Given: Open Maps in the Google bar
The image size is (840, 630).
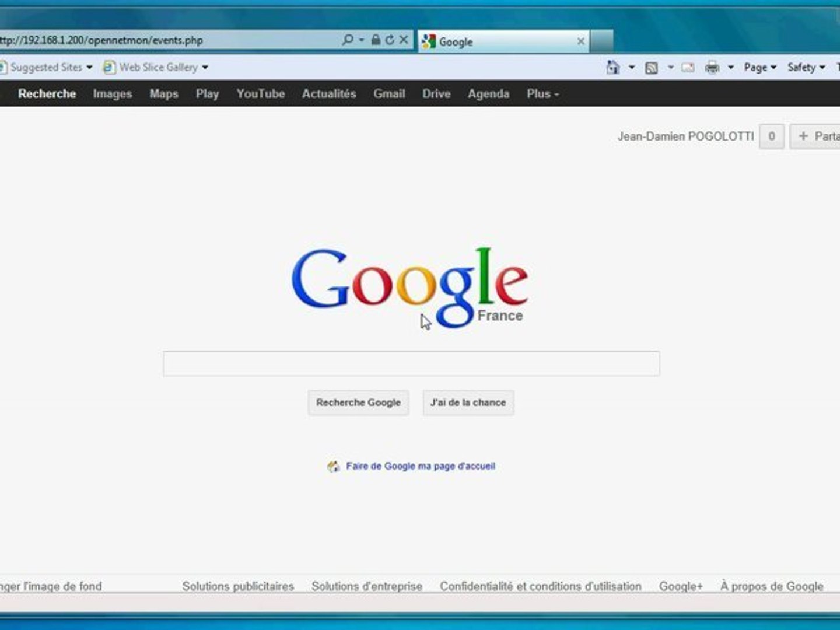Looking at the screenshot, I should pyautogui.click(x=164, y=93).
